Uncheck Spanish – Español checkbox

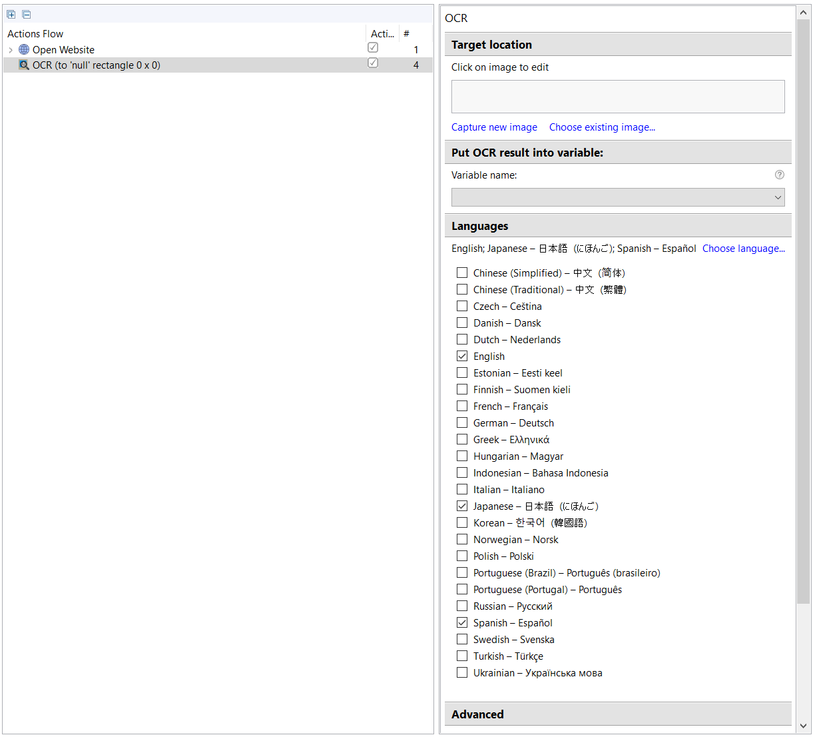pos(462,622)
